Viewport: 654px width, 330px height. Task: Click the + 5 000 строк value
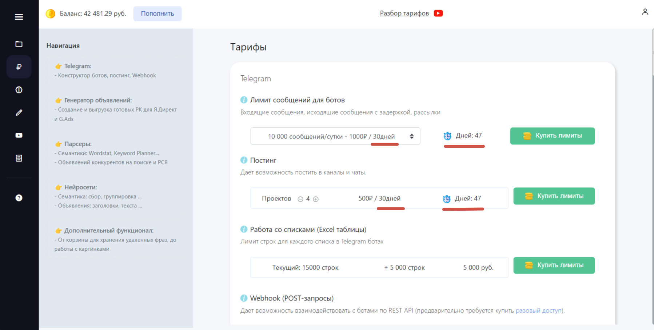point(404,267)
